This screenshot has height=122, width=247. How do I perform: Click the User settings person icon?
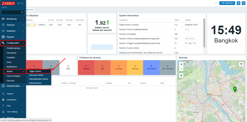[3, 112]
